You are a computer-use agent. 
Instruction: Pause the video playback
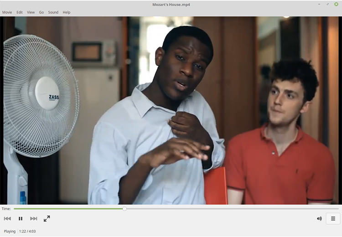[21, 218]
